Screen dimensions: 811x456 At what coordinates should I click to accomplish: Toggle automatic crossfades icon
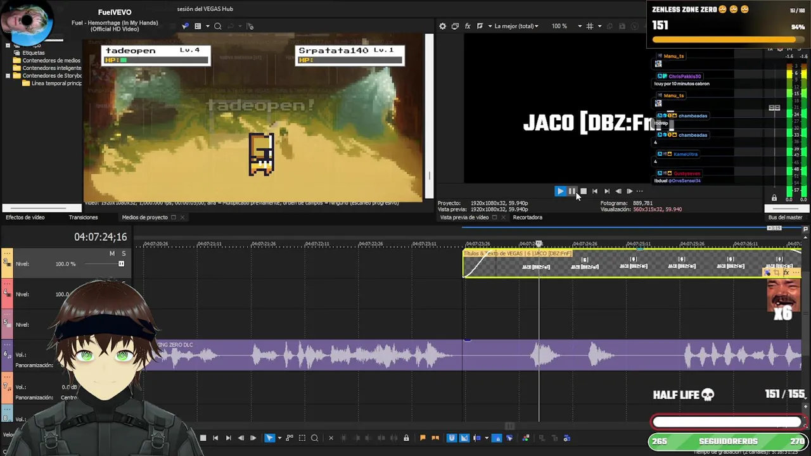[x=464, y=438]
